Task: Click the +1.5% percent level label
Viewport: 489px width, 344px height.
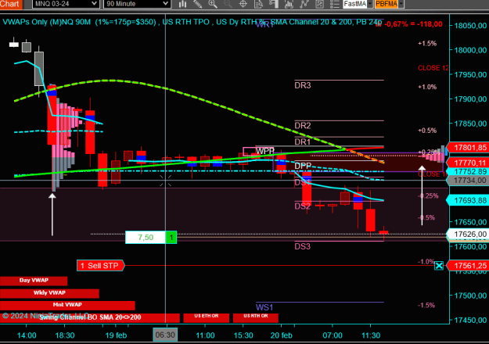Action: click(427, 44)
